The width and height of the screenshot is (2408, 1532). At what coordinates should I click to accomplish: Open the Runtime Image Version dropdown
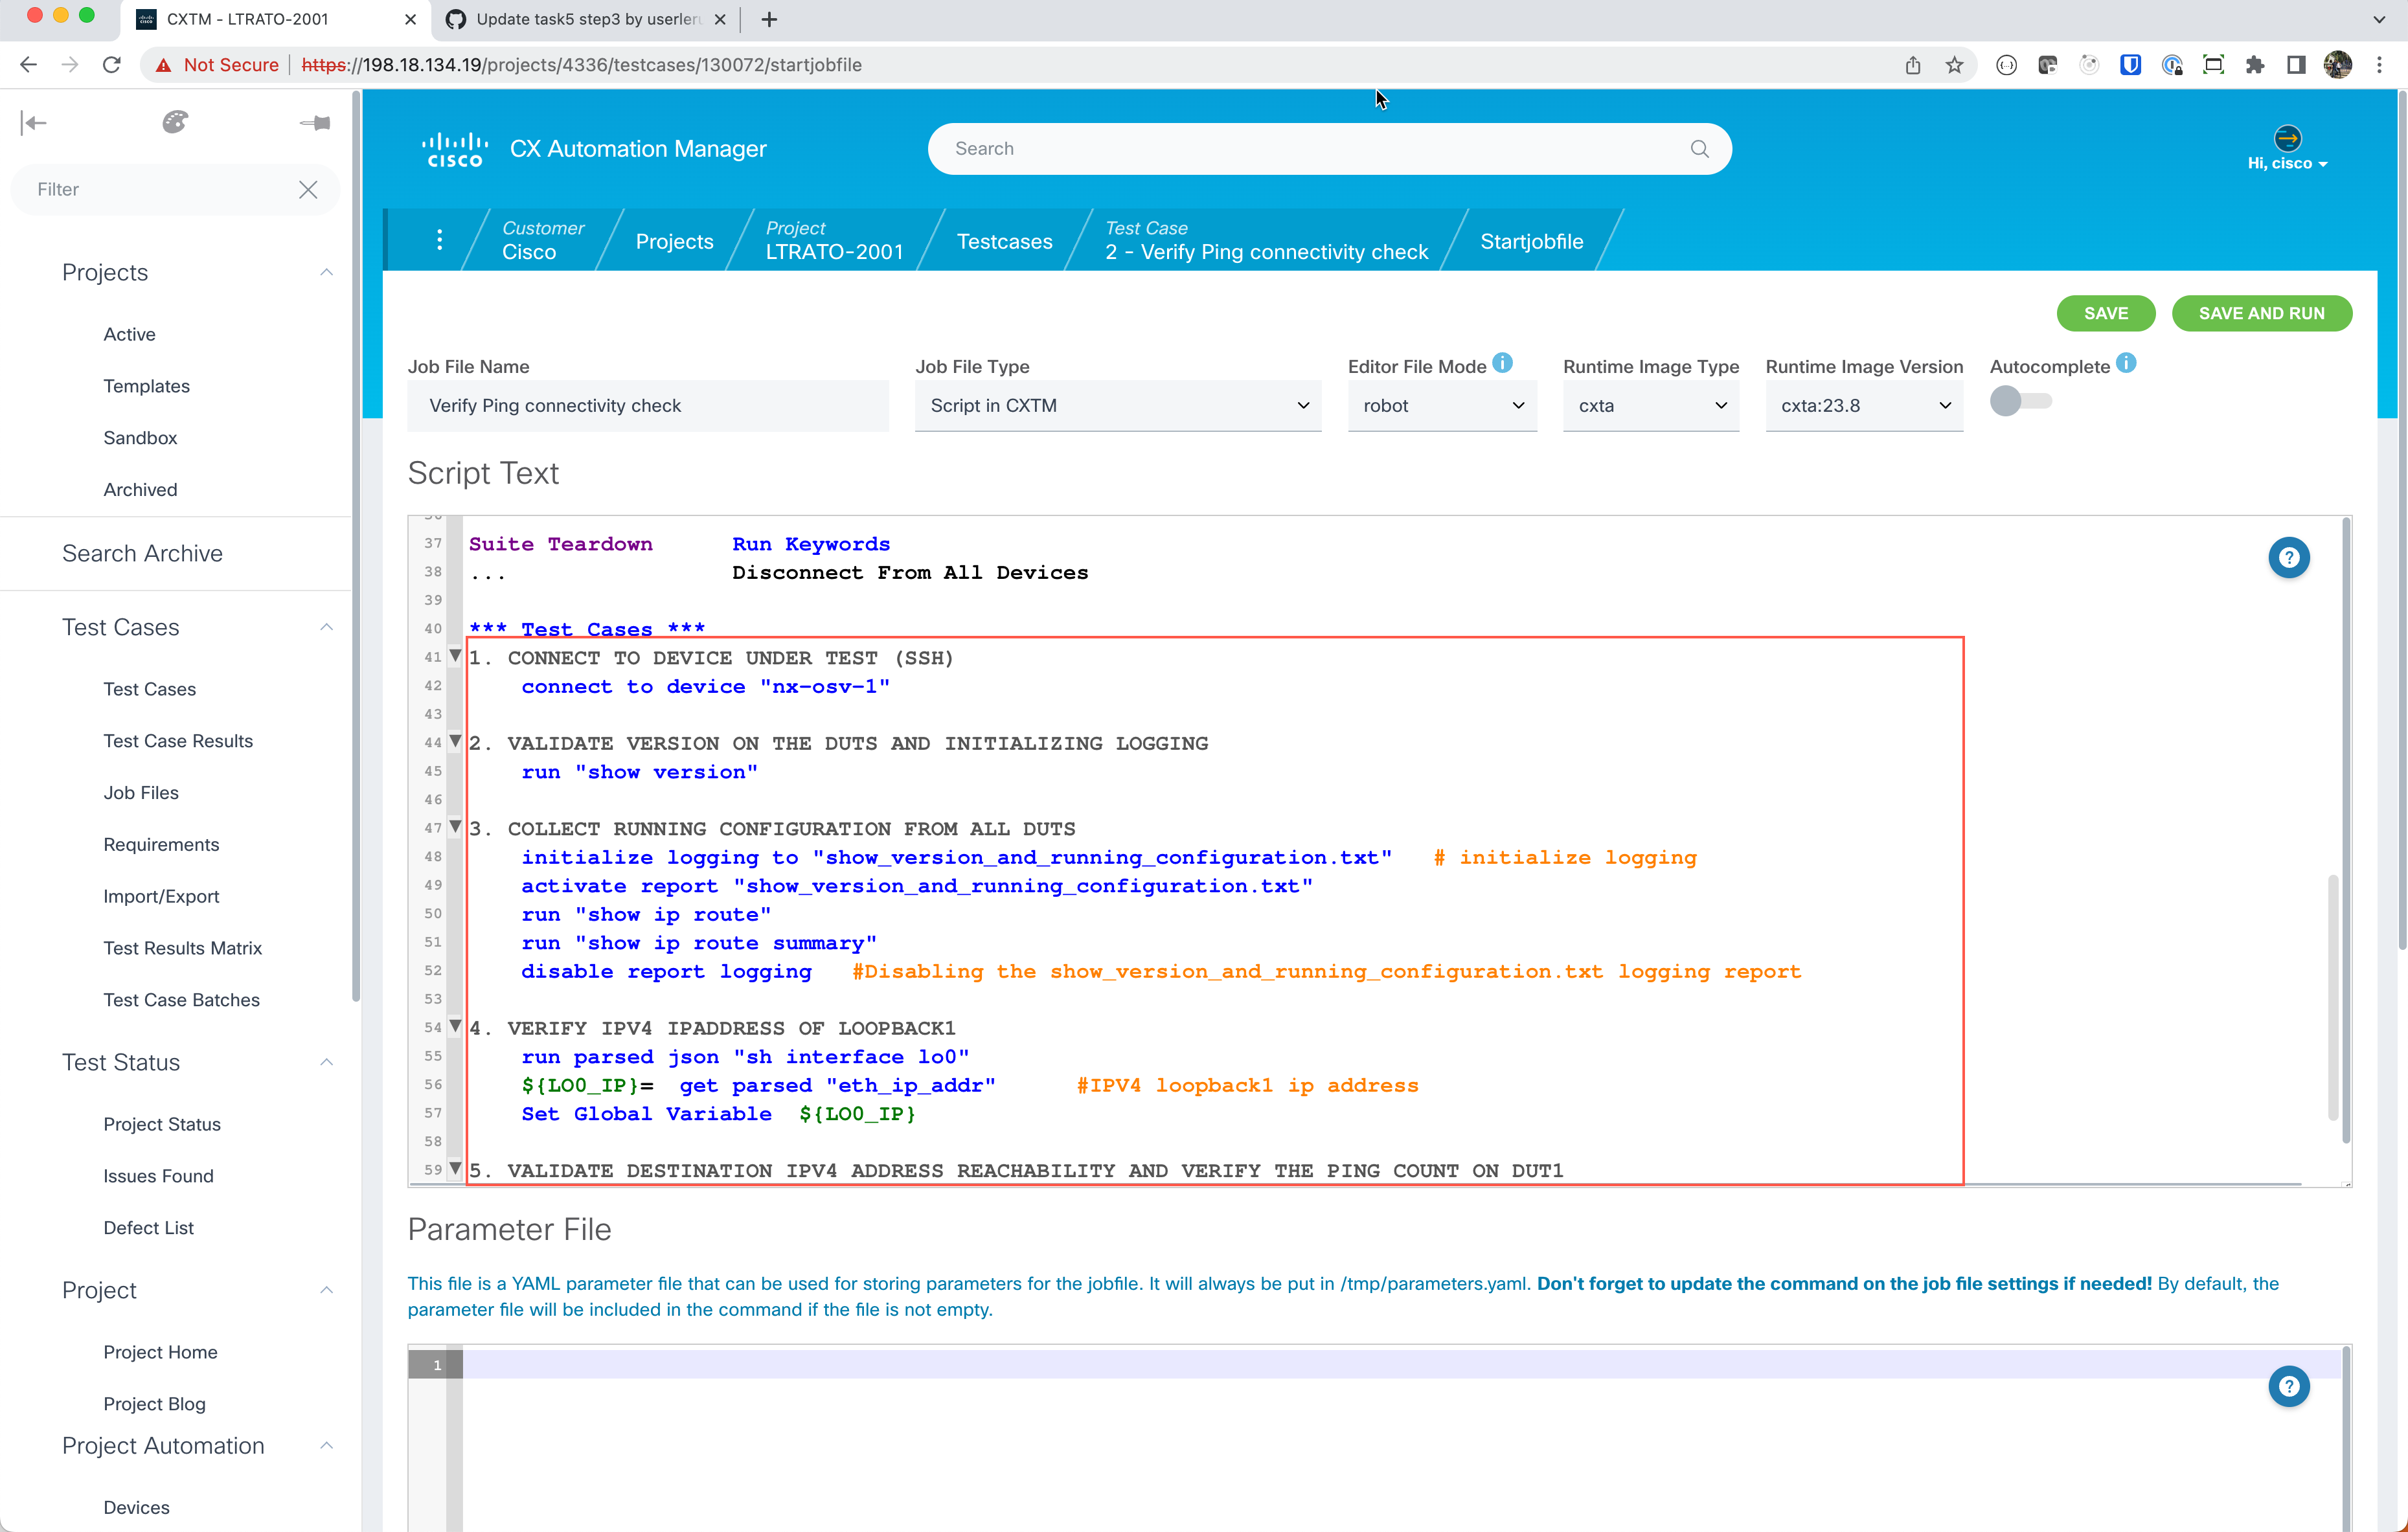click(1864, 405)
